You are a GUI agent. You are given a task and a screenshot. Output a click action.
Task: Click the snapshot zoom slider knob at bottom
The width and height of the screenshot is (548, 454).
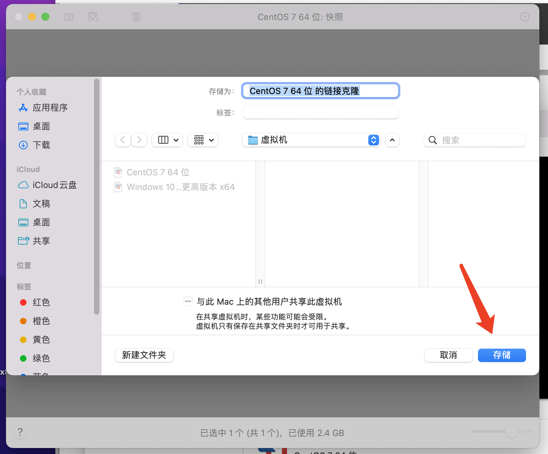(511, 431)
